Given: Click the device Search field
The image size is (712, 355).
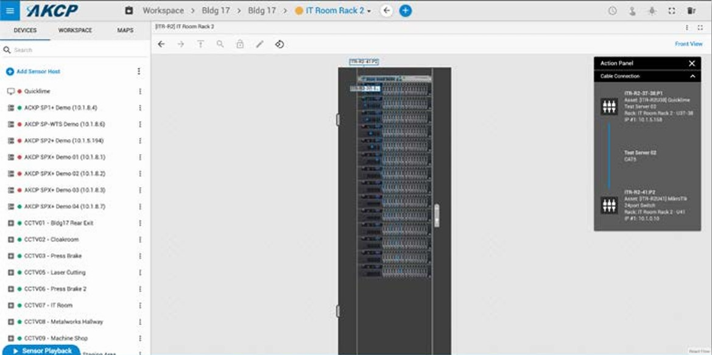Looking at the screenshot, I should point(75,50).
